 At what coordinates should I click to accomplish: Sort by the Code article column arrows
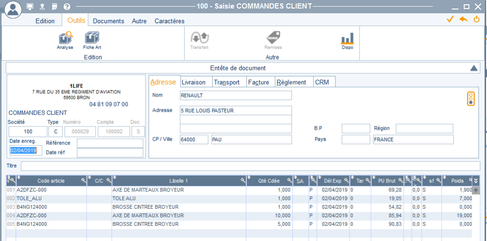(x=19, y=178)
